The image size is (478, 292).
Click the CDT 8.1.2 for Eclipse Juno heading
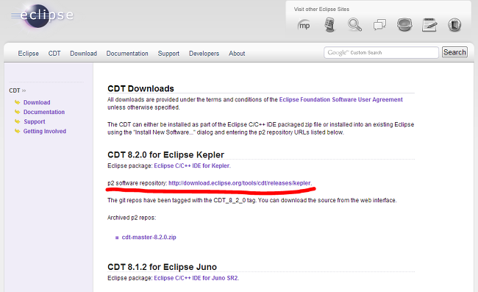click(x=163, y=267)
